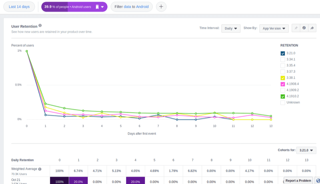Click the globe icon beside Report a Problem
320x184 pixels.
click(318, 180)
